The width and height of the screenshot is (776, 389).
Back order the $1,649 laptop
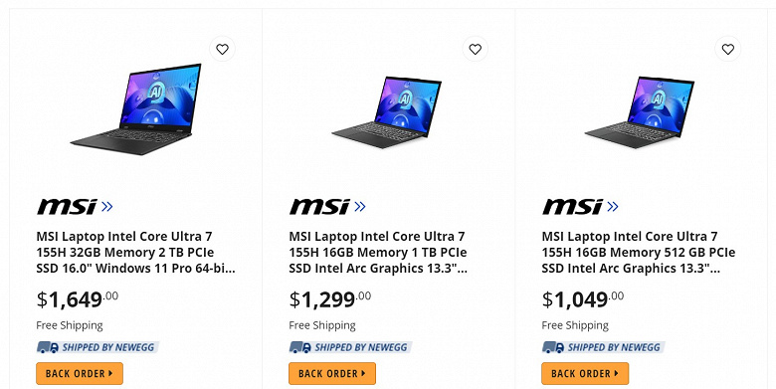point(80,374)
